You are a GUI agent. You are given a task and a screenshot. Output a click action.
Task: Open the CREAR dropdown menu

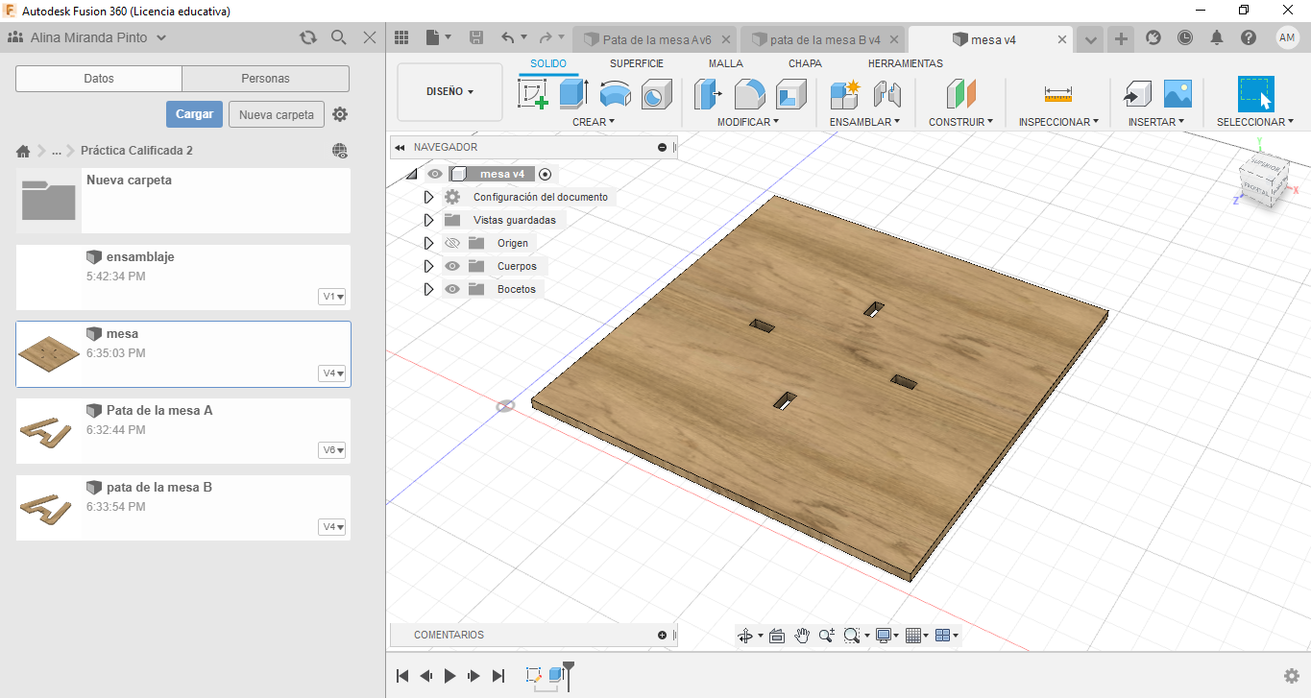click(594, 122)
